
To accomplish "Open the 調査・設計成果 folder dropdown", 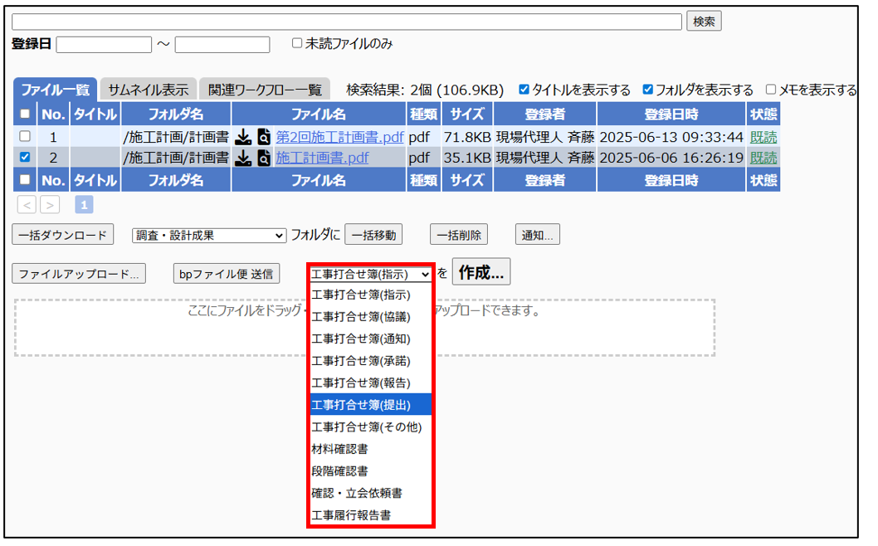I will (x=209, y=236).
